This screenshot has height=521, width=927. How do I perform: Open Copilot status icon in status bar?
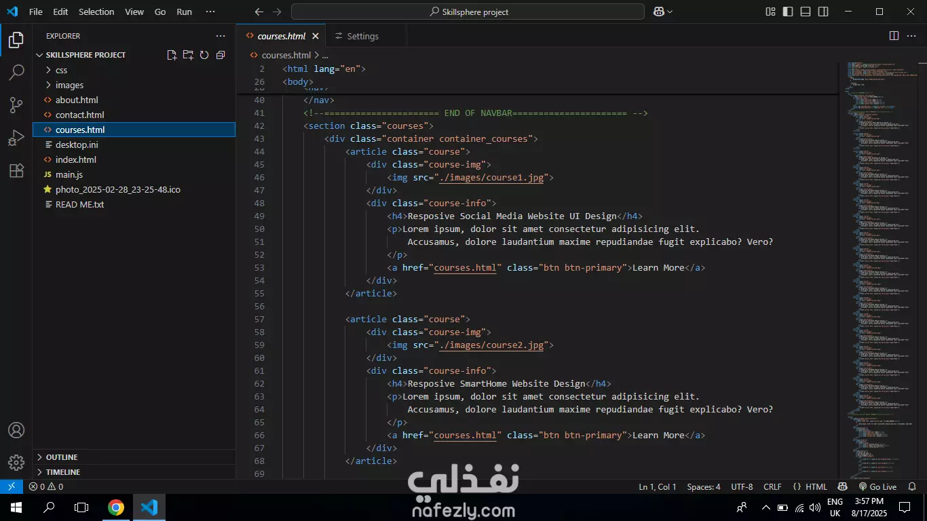(842, 486)
